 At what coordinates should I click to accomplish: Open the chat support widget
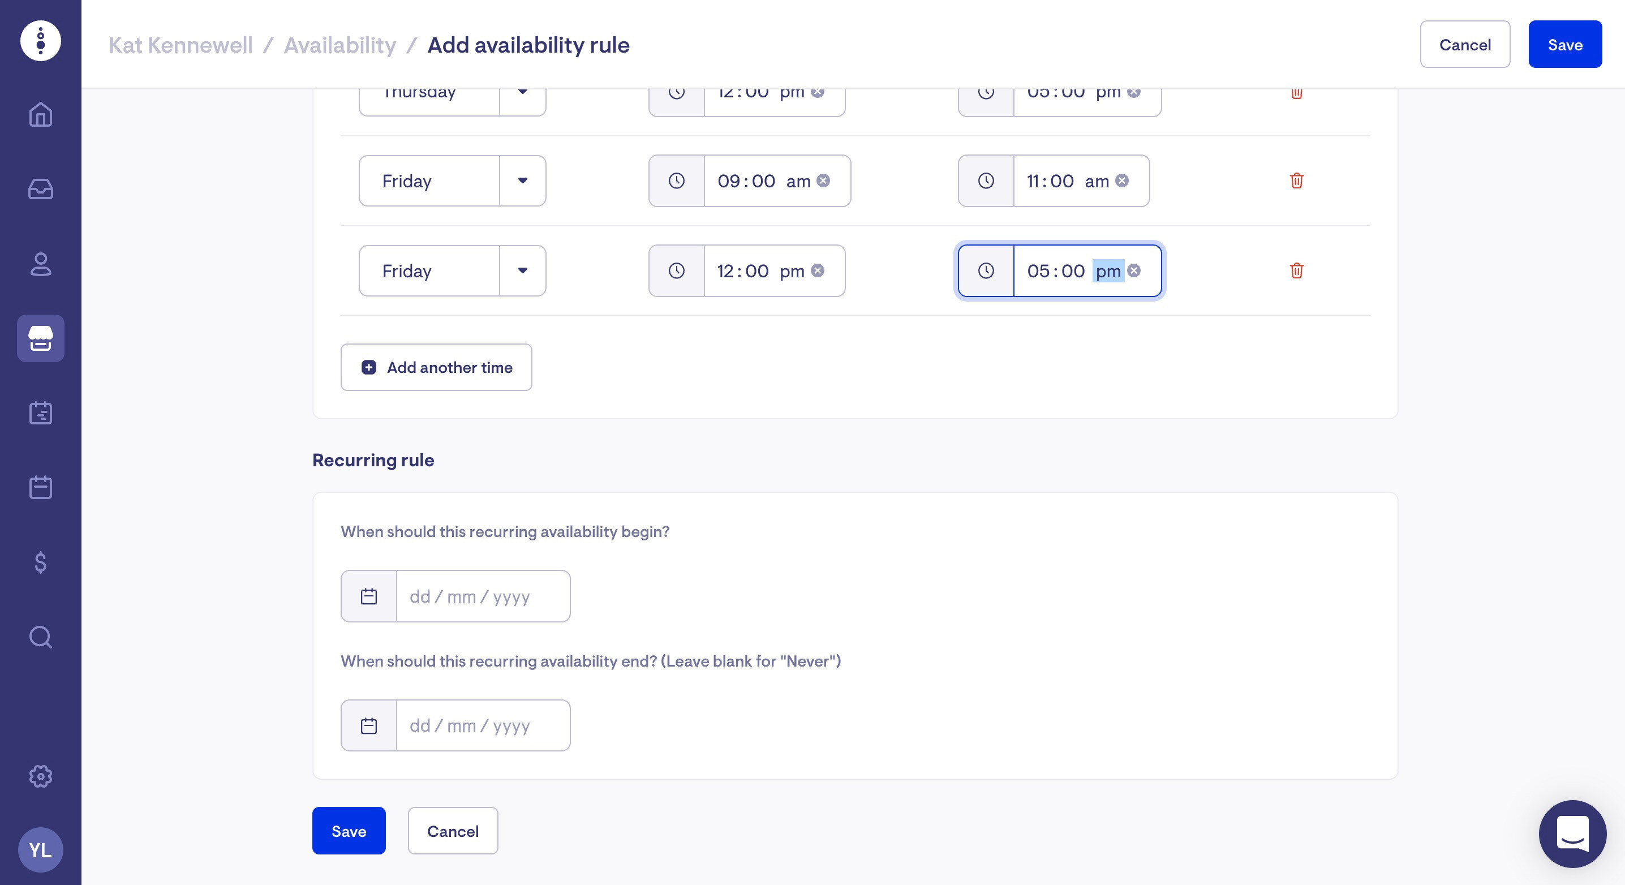point(1572,834)
